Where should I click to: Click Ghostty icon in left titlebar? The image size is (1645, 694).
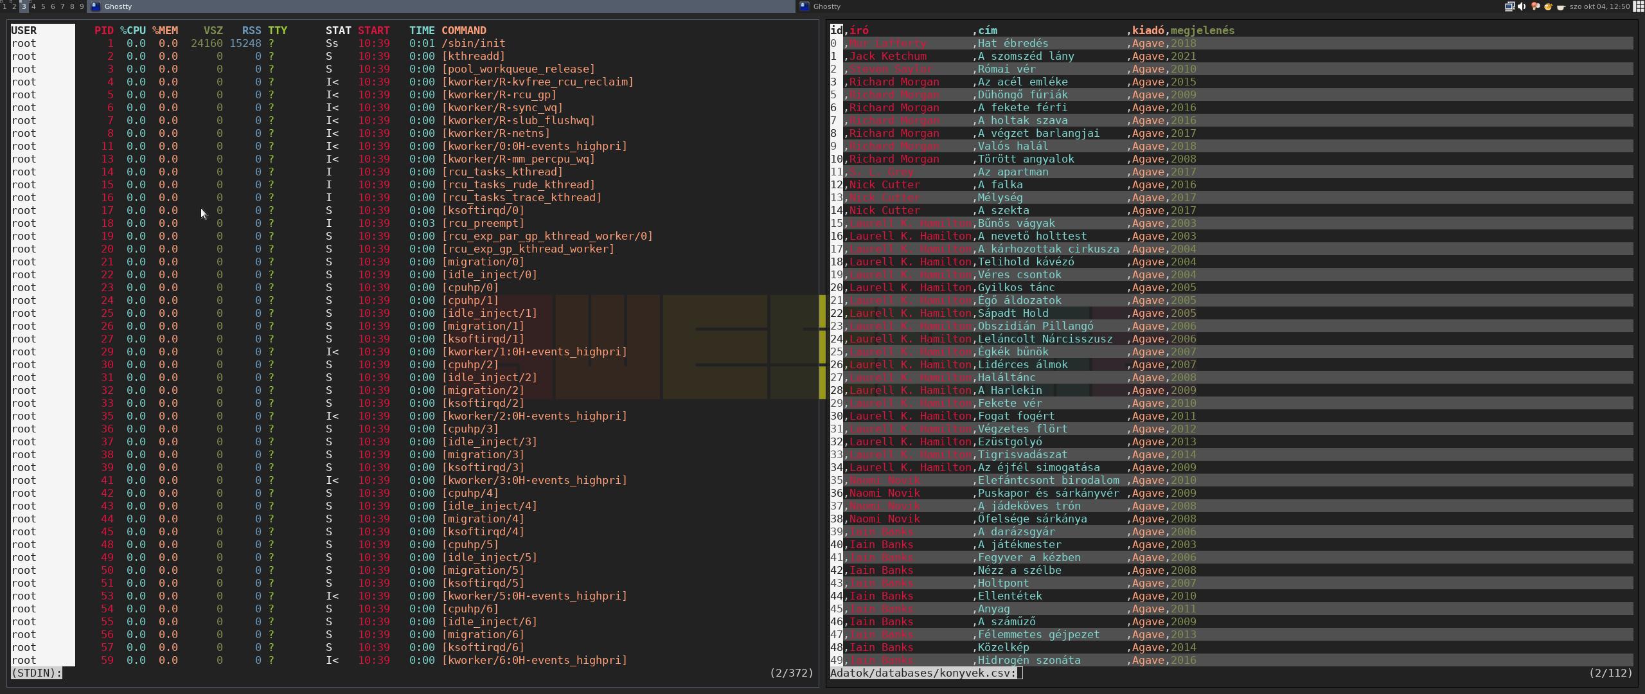click(96, 6)
